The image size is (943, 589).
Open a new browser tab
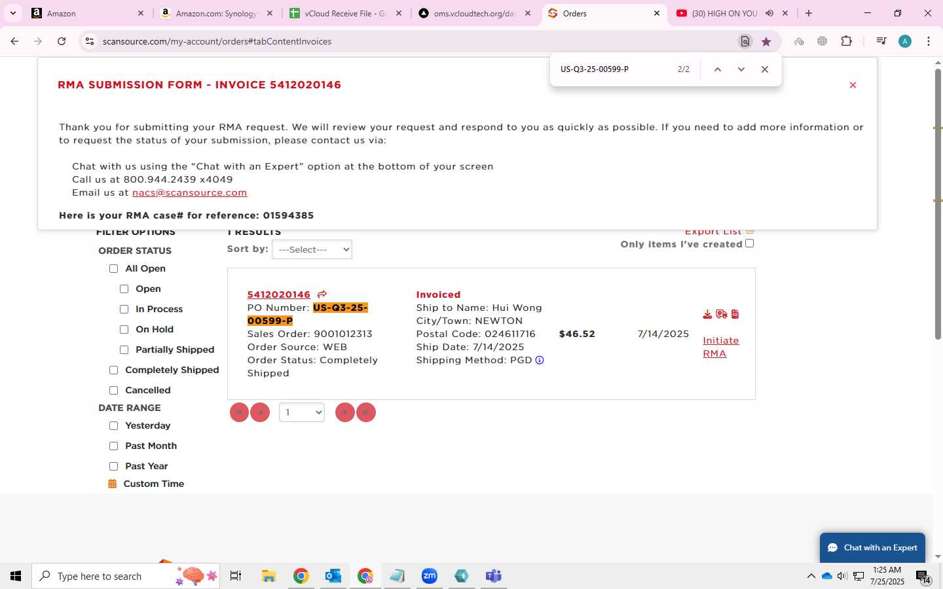pos(809,13)
